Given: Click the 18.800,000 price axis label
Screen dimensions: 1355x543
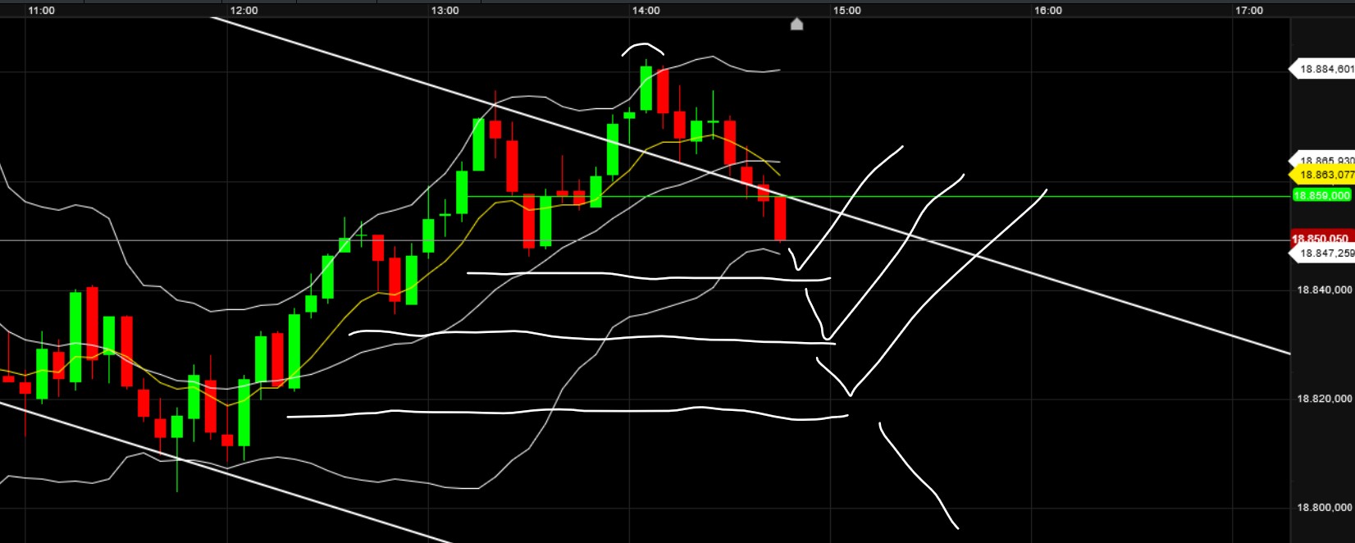Looking at the screenshot, I should [1325, 508].
